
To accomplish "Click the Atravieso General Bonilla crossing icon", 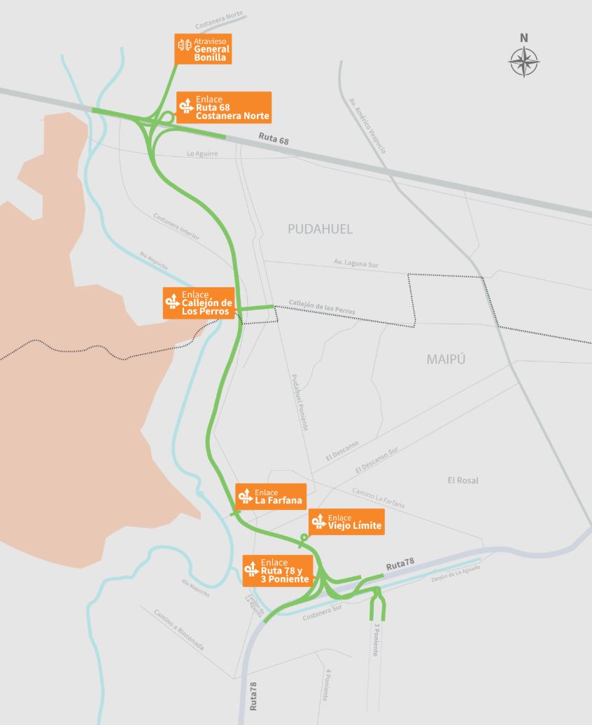I will point(185,45).
